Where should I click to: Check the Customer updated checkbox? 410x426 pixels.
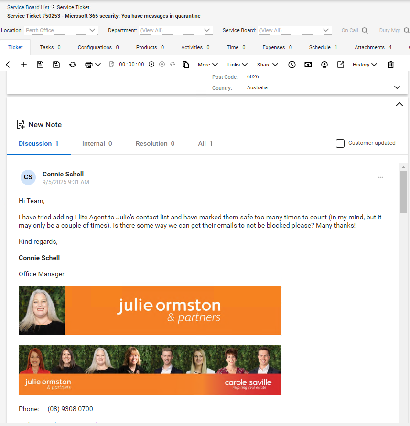point(340,143)
